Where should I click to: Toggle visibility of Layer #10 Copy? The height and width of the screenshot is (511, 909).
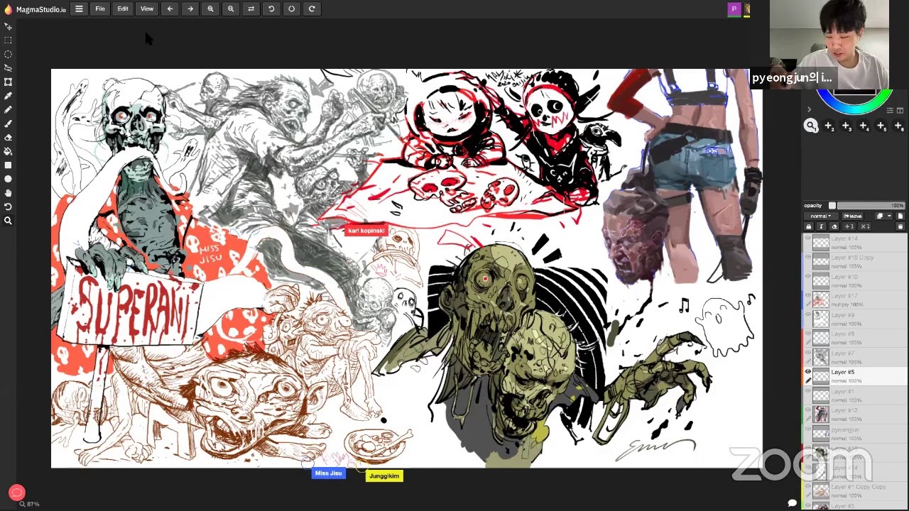coord(807,257)
